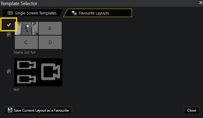Select pane C in Matrix 2x2 layout
Image resolution: width=203 pixels, height=118 pixels.
(x=26, y=42)
